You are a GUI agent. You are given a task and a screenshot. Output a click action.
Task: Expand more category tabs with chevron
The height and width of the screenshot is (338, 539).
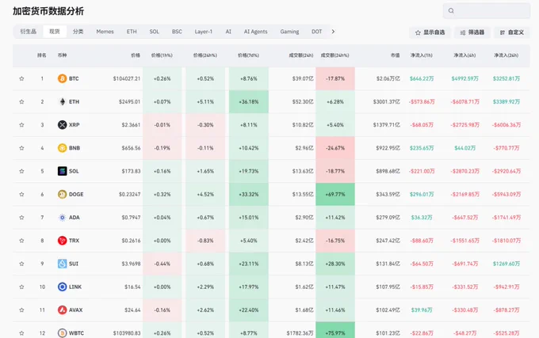[333, 31]
